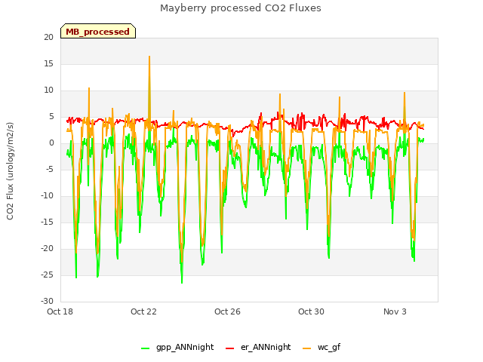483x362 pixels.
Task: Click the 15 y-axis tick label
Action: [x=48, y=63]
